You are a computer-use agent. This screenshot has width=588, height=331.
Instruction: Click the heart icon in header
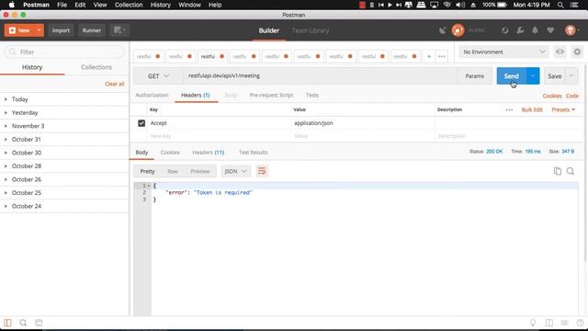point(550,30)
